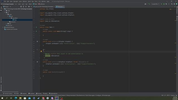Collapse the java source folder
Image resolution: width=178 pixels, height=100 pixels.
pyautogui.click(x=8, y=16)
